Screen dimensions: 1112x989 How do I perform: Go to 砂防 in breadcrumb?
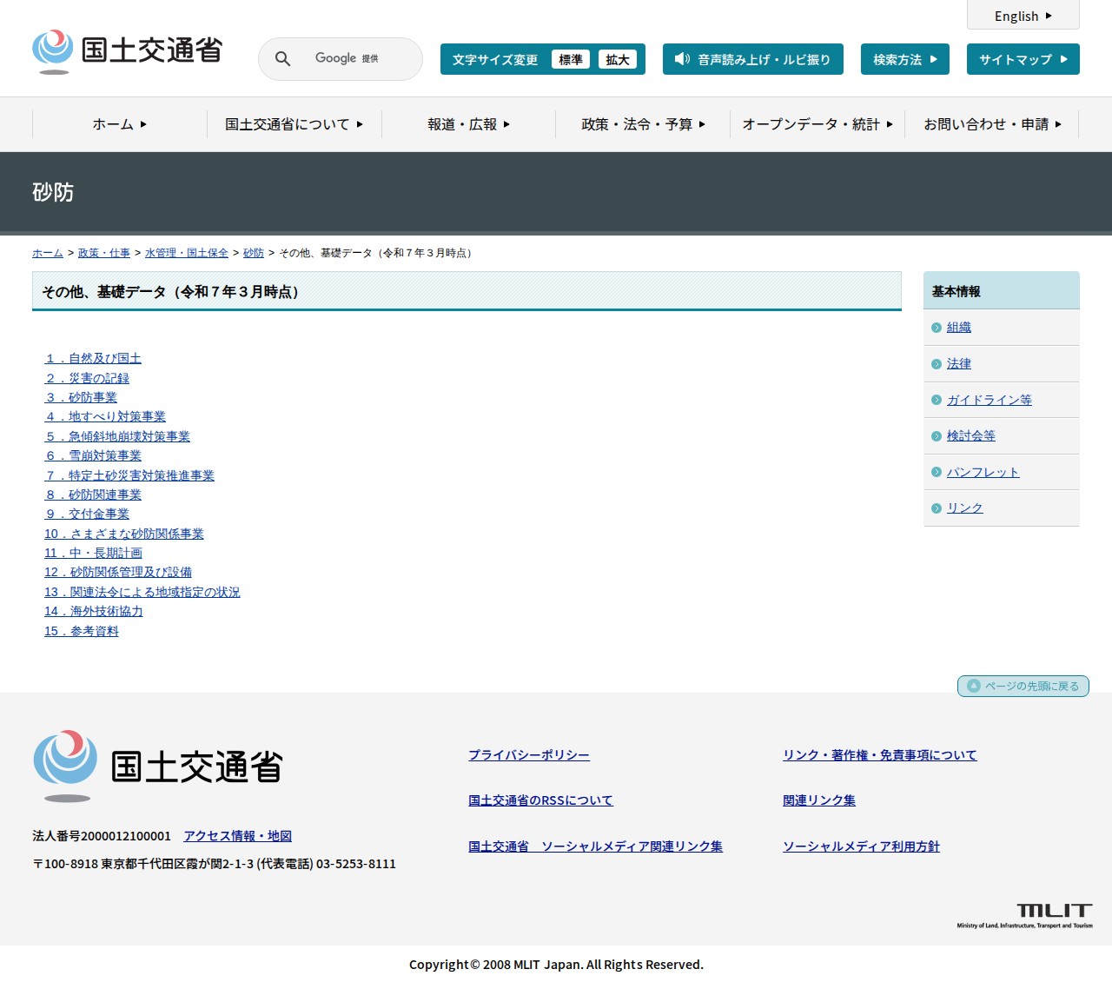tap(254, 253)
